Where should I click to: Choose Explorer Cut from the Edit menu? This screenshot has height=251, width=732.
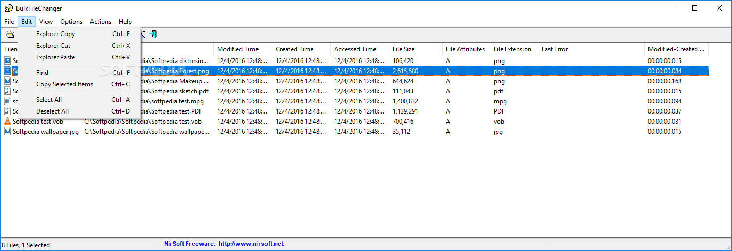point(79,46)
